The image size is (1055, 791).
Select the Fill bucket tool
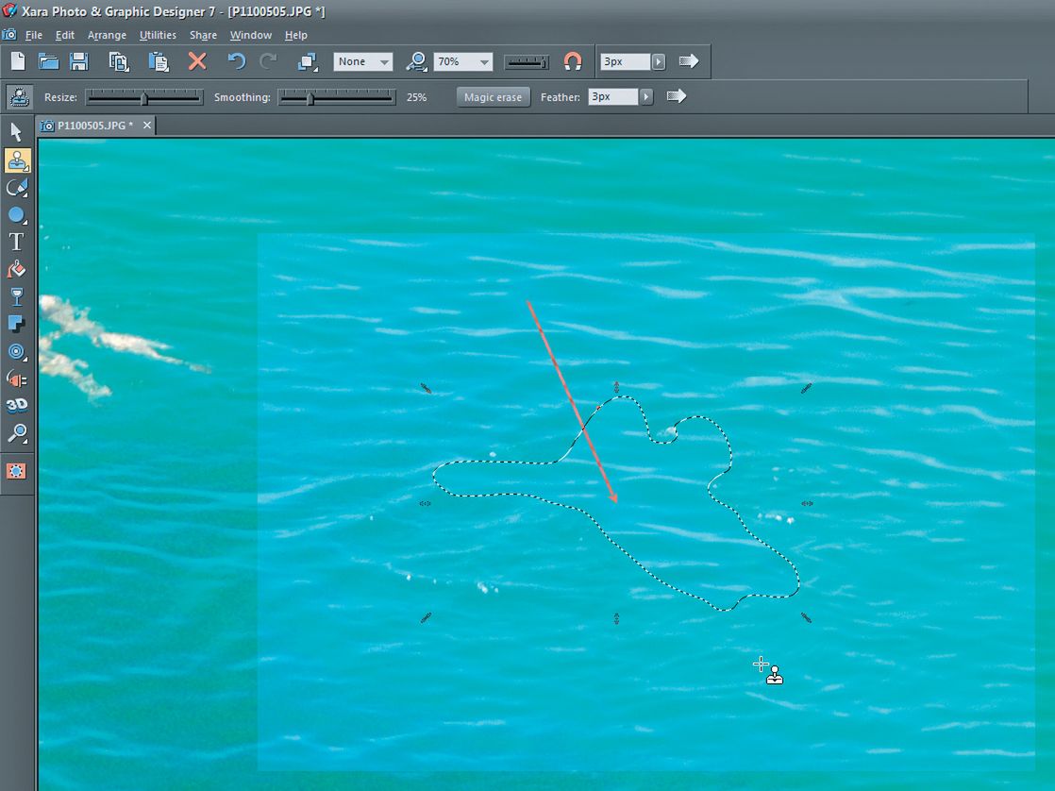tap(17, 269)
